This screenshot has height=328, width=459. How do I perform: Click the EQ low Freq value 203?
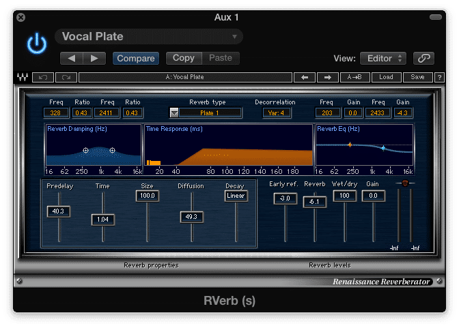click(327, 113)
